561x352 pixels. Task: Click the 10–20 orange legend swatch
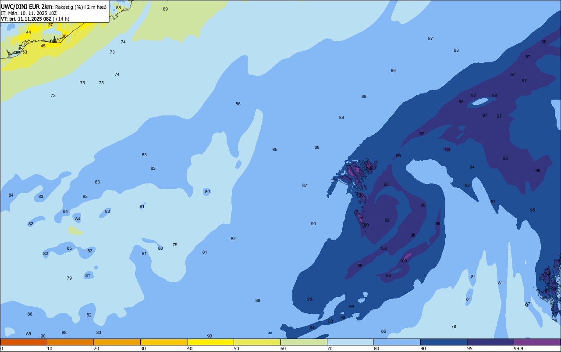point(70,342)
